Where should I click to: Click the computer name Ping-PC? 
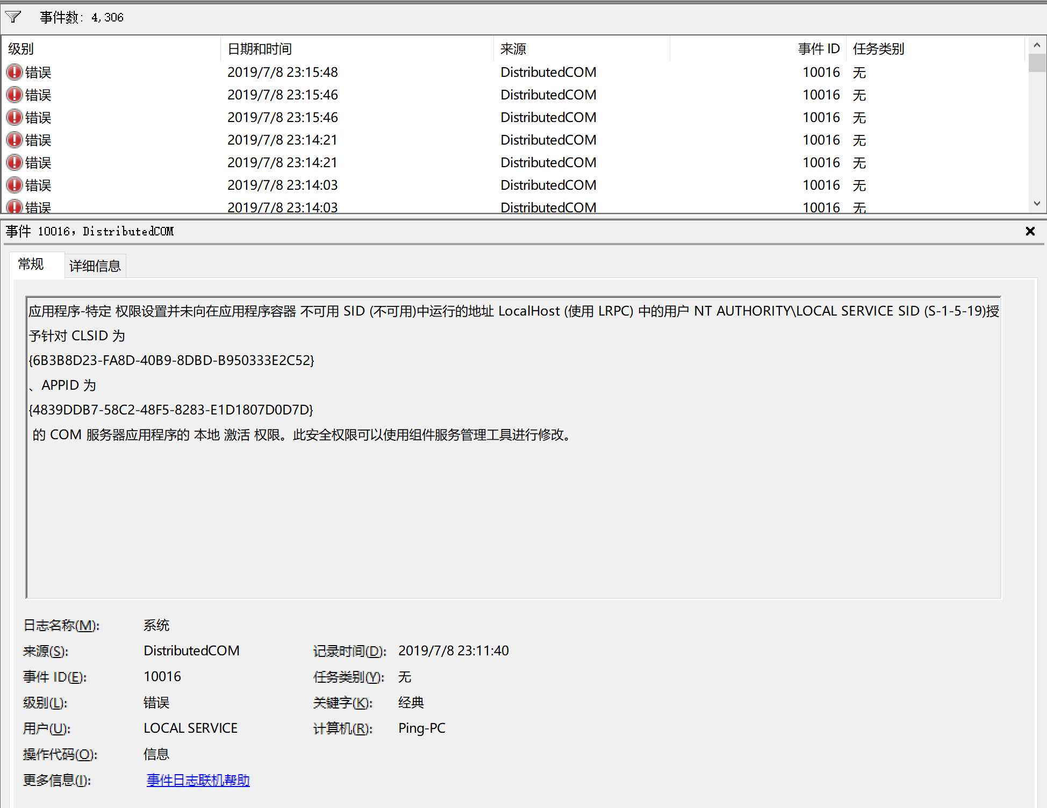421,728
